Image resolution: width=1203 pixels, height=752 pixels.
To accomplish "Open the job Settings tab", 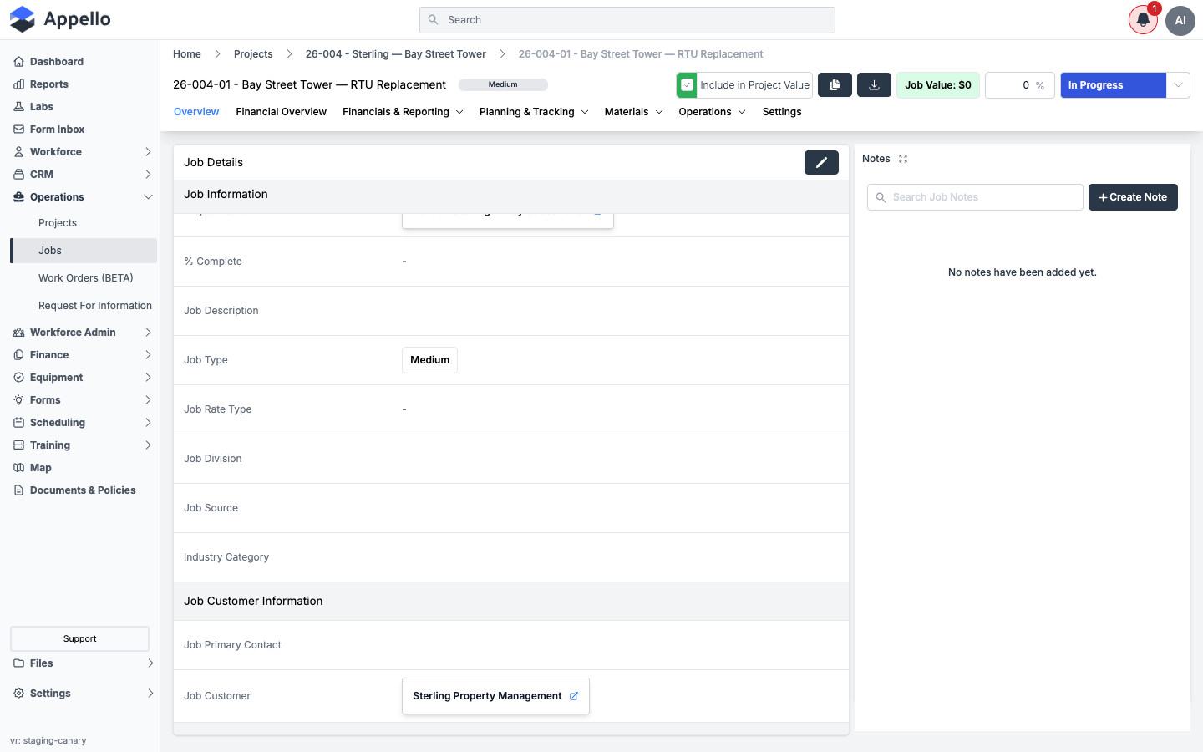I will click(x=782, y=112).
